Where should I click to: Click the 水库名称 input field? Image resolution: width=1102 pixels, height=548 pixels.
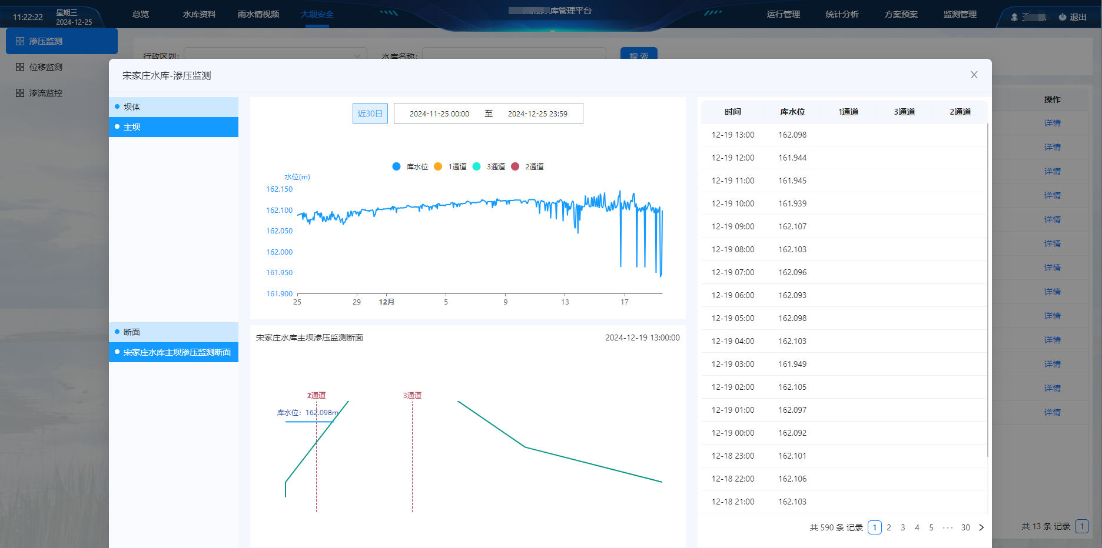[514, 54]
